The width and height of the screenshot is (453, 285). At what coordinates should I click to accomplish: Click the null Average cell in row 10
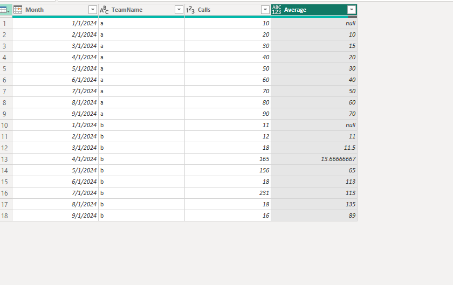point(314,125)
